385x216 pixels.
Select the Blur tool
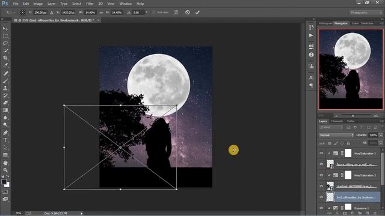tap(5, 118)
